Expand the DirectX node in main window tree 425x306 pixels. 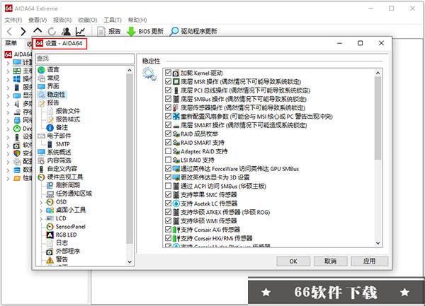click(x=8, y=129)
